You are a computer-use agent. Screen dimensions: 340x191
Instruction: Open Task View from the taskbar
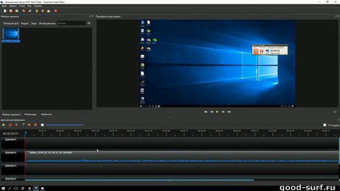point(16,188)
